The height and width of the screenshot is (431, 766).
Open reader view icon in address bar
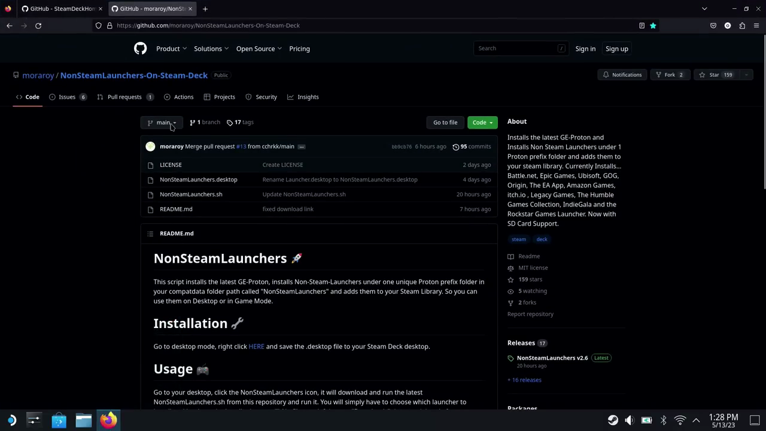click(x=642, y=26)
